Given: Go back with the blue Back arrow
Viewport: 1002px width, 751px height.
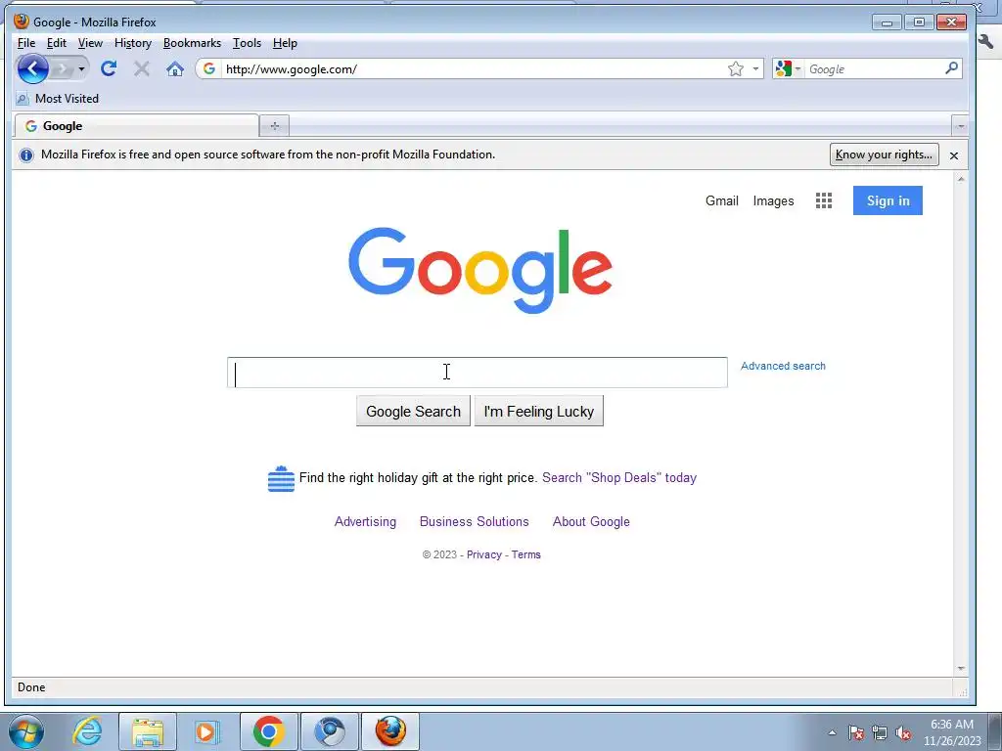Looking at the screenshot, I should click(x=32, y=68).
